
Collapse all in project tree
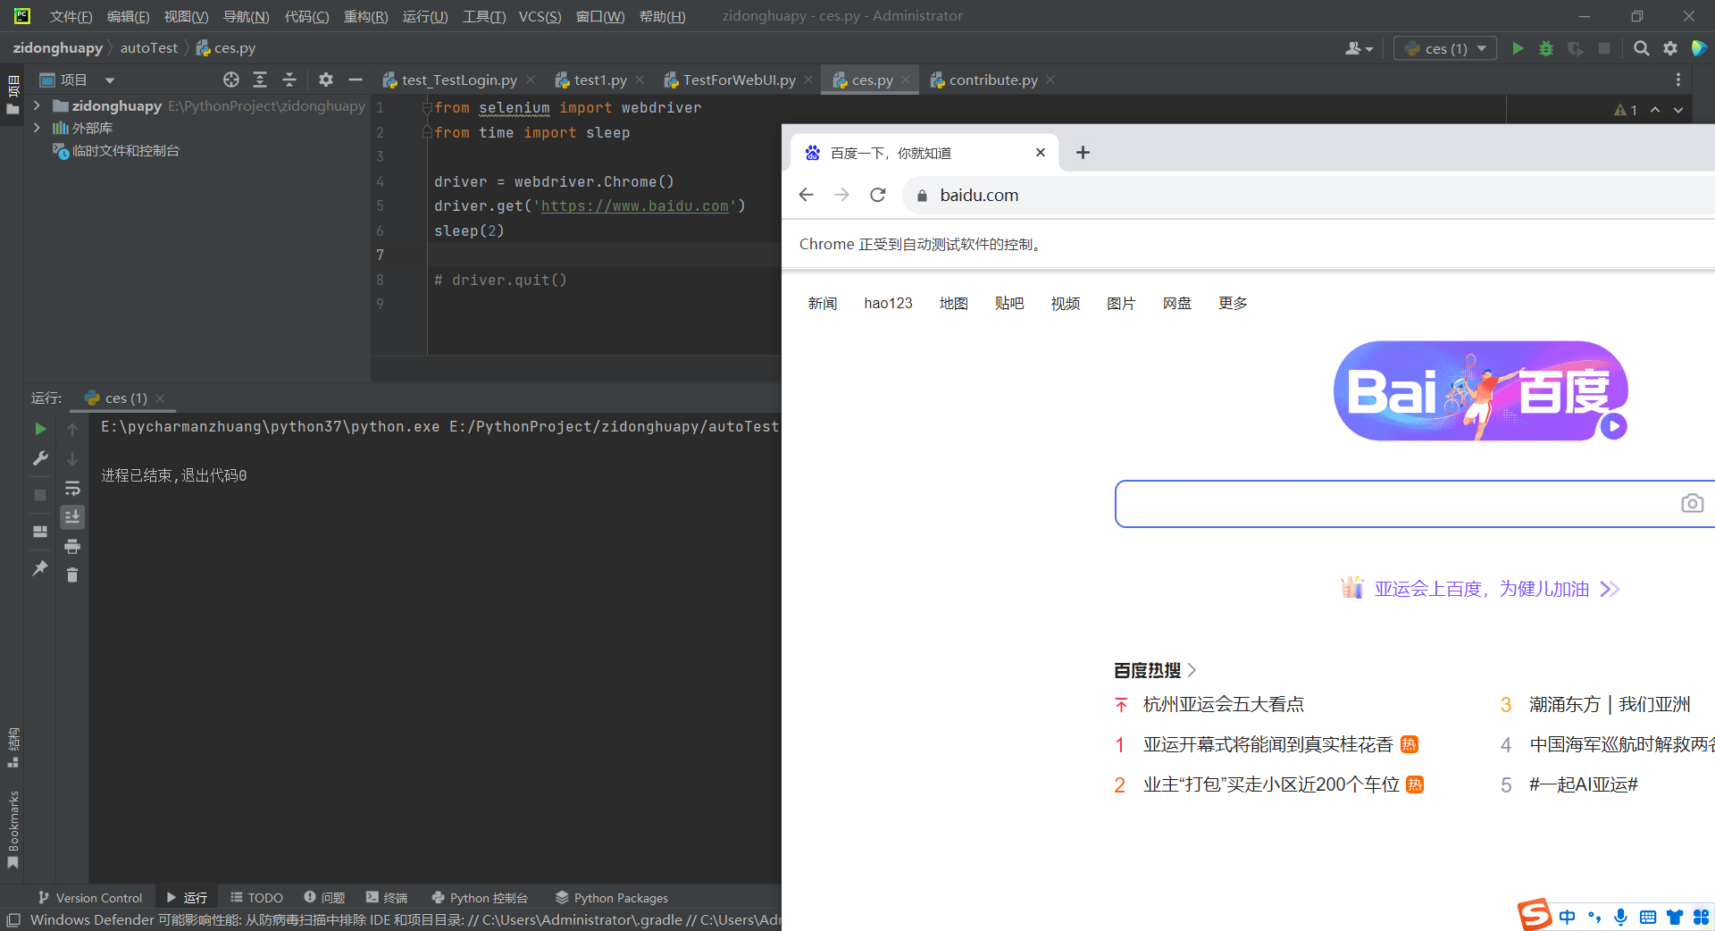pos(289,80)
